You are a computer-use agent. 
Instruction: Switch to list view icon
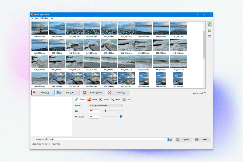[x=210, y=30]
